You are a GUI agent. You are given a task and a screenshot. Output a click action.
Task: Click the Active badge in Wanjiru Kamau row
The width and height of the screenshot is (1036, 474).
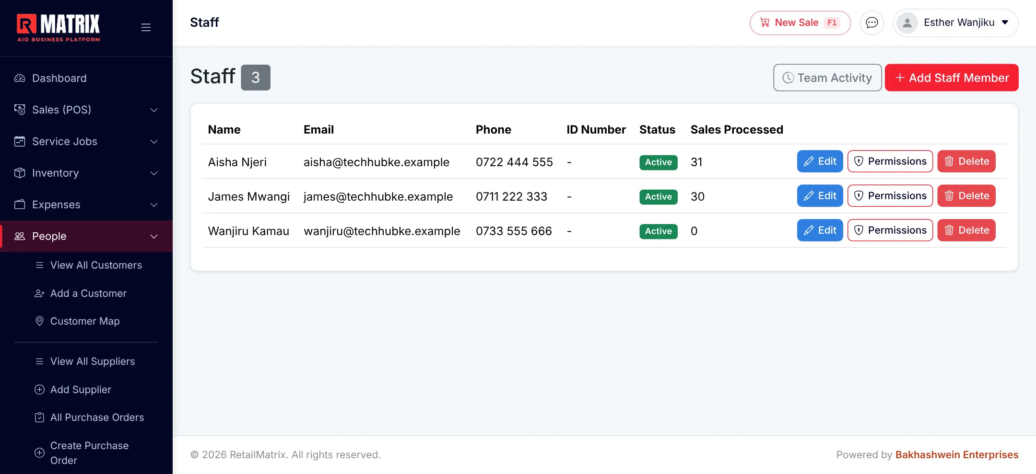(658, 231)
